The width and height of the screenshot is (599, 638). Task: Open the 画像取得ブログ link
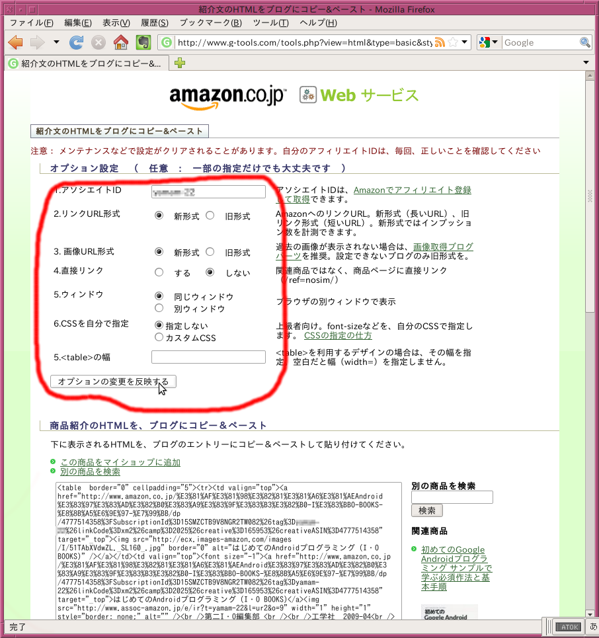point(443,247)
